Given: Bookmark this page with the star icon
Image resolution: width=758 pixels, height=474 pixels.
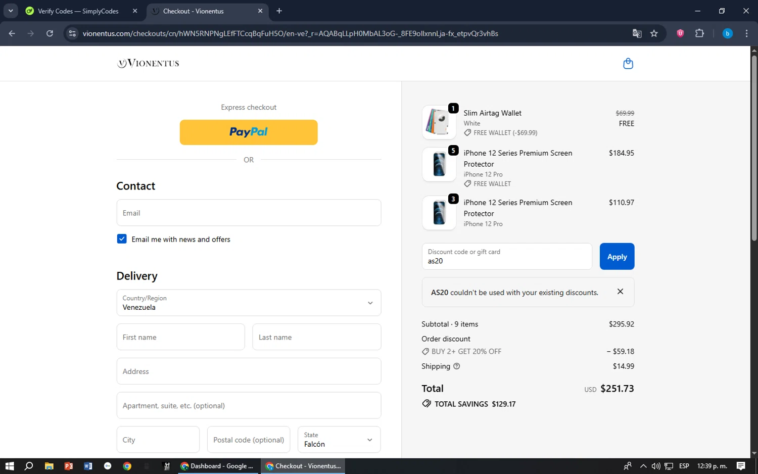Looking at the screenshot, I should click(654, 33).
